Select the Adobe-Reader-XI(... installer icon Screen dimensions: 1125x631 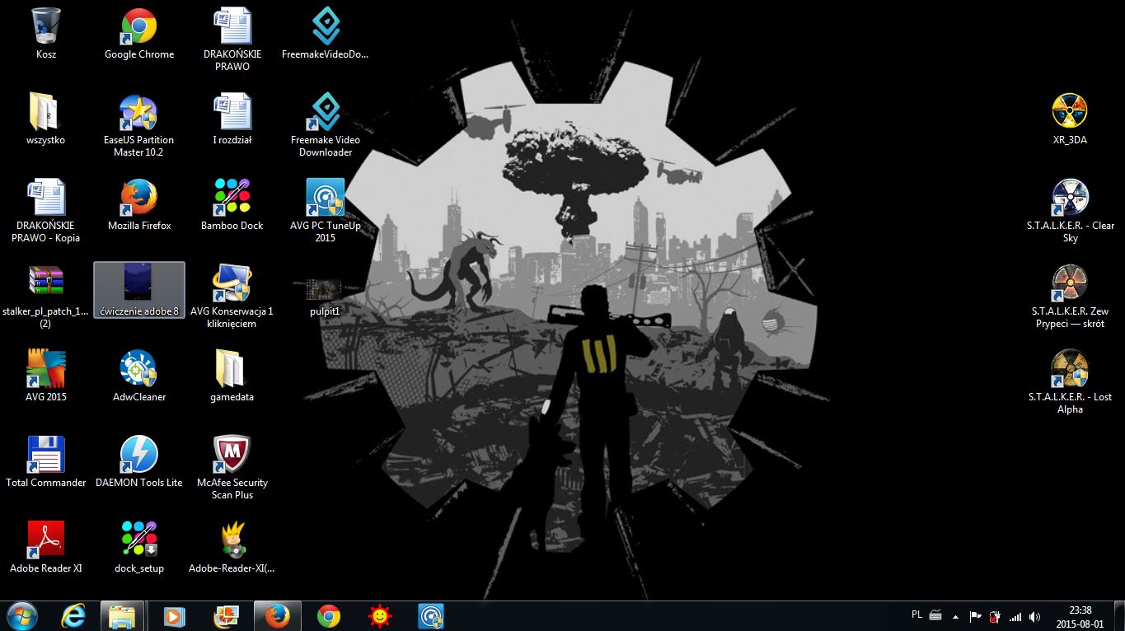[232, 549]
